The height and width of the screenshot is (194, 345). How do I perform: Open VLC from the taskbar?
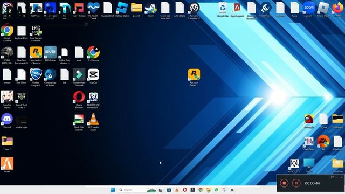[x=177, y=190]
